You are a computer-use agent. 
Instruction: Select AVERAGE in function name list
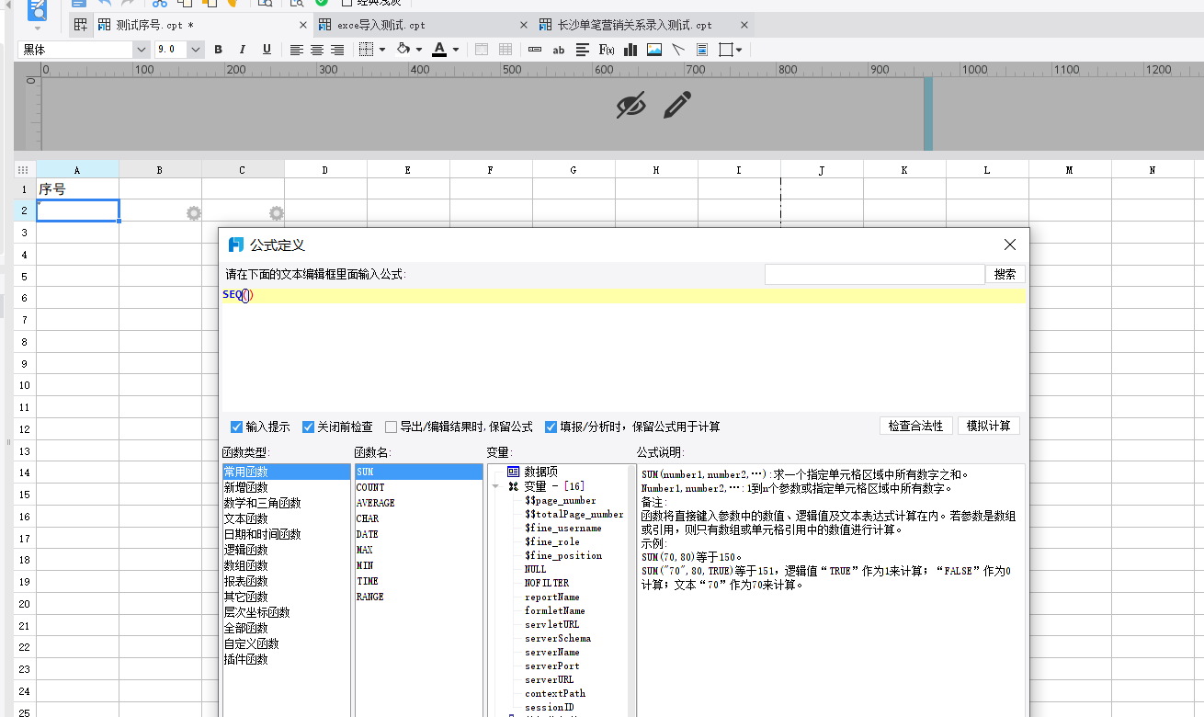click(375, 503)
